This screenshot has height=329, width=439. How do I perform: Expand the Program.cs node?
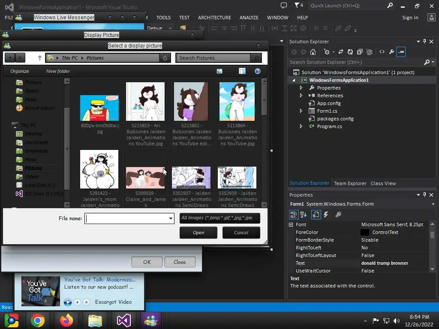301,126
